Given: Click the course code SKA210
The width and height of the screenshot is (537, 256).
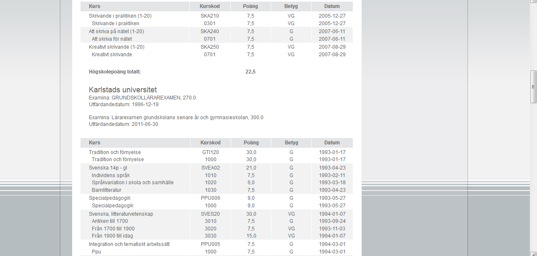Looking at the screenshot, I should (x=209, y=16).
